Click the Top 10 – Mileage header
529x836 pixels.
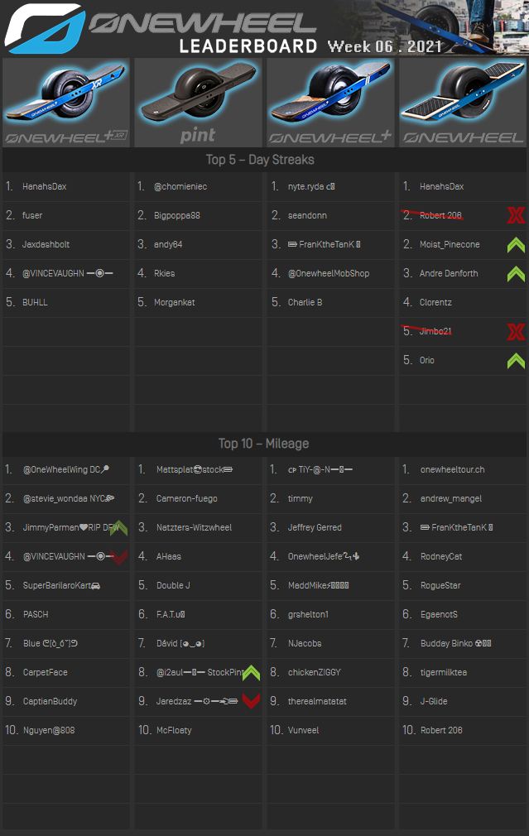click(263, 444)
